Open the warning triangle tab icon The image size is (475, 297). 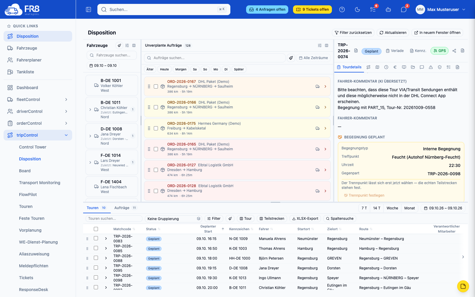(x=431, y=67)
